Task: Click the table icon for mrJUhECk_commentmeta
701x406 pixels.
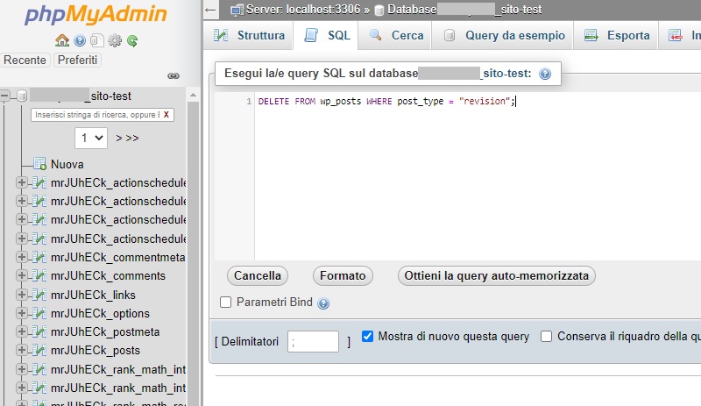Action: click(39, 257)
